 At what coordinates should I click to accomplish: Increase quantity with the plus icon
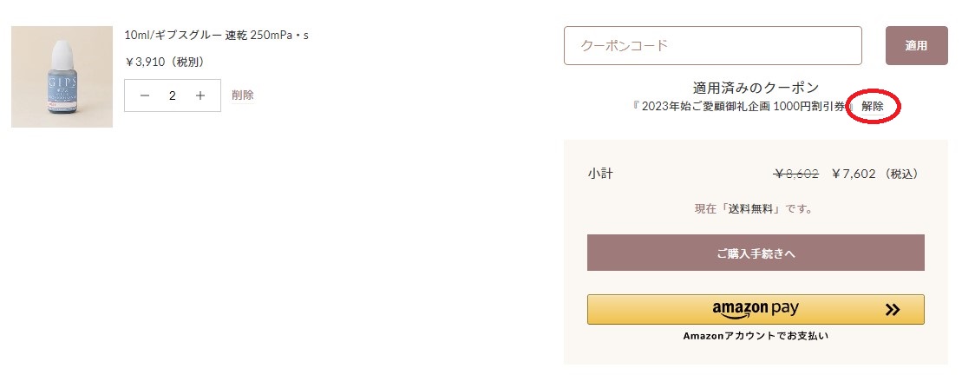(x=200, y=95)
